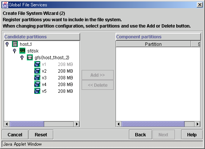Click the 208 MB size of v1
This screenshot has height=149, width=205.
tap(65, 64)
